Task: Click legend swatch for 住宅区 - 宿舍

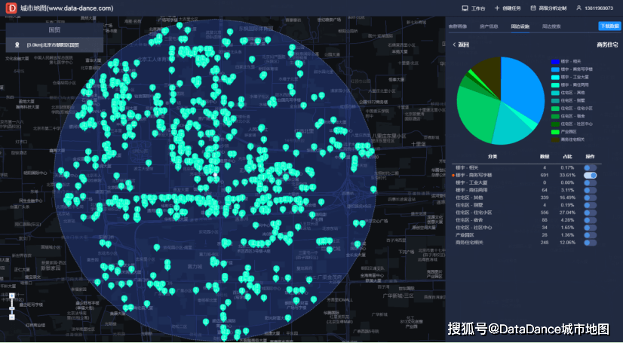Action: click(x=555, y=116)
